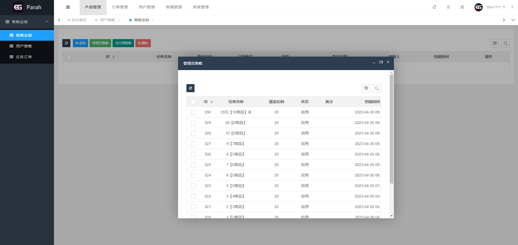The height and width of the screenshot is (245, 518).
Task: Collapse the 策略定制 sidebar group
Action: pos(47,22)
